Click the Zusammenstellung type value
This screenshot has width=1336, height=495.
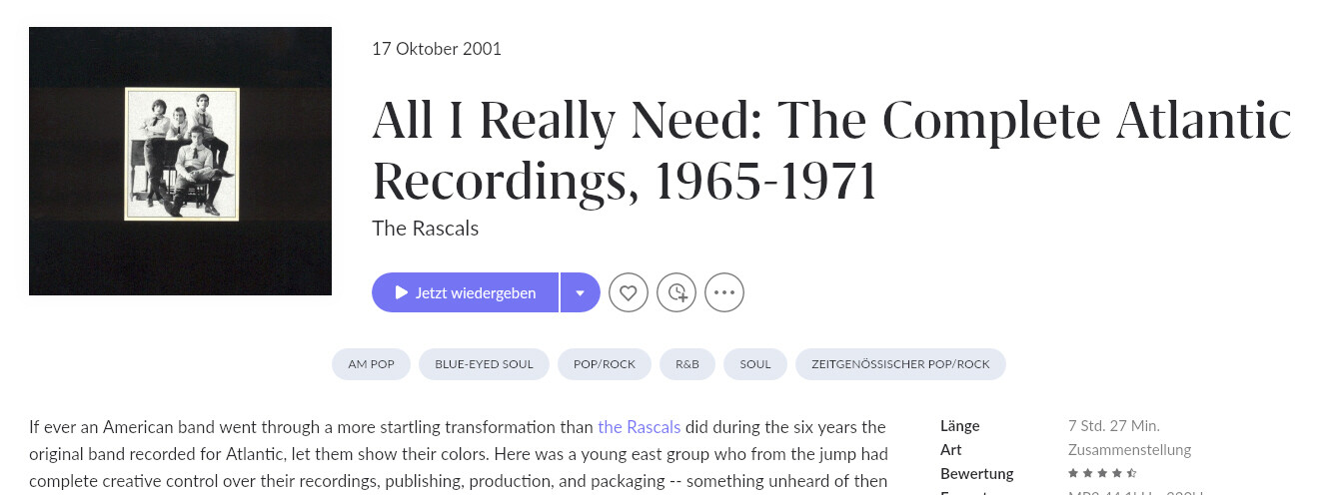1129,450
